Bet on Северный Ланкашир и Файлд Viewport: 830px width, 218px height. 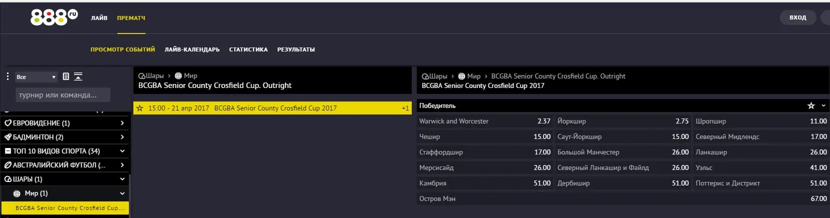[x=623, y=167]
